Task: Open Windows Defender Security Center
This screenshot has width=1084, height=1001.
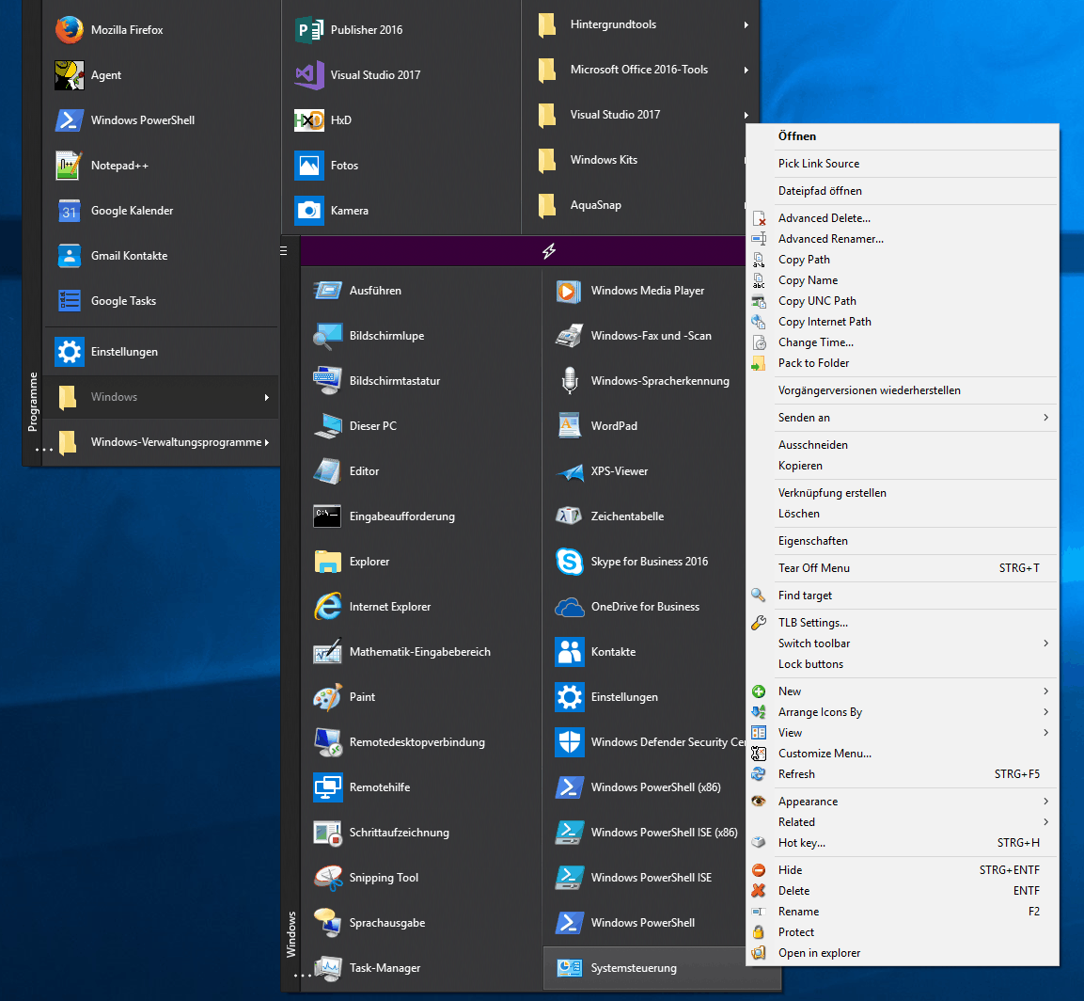Action: (x=644, y=741)
